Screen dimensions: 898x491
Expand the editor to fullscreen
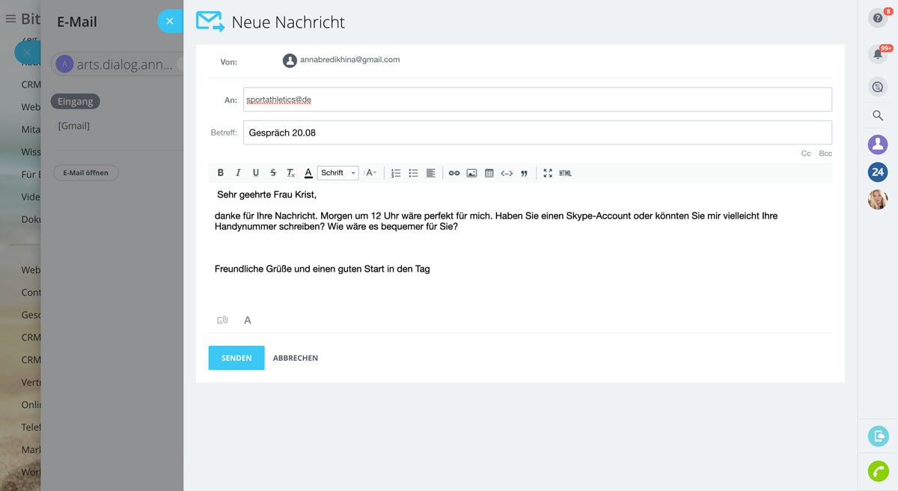tap(548, 173)
